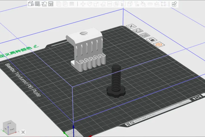This screenshot has width=205, height=137.
Task: Run Auto orient from the top toolbar
Action: [44, 4]
